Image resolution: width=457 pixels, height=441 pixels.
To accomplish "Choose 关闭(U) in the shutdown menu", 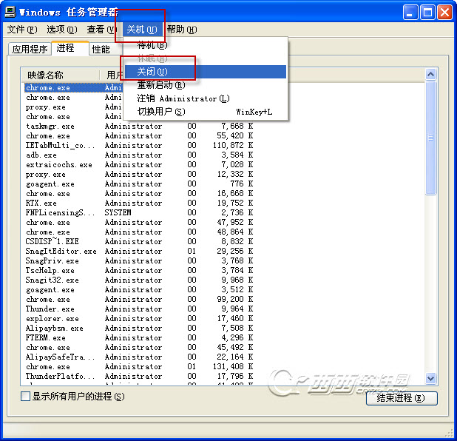I will 205,72.
